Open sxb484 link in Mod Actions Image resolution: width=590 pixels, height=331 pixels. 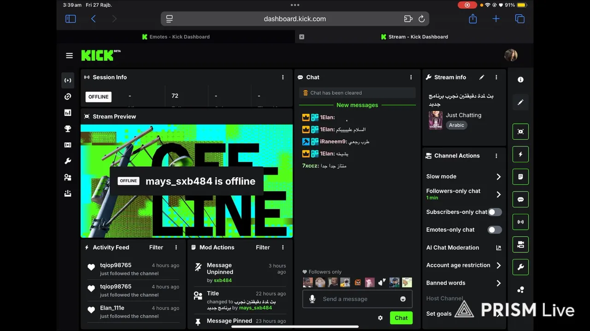point(223,280)
